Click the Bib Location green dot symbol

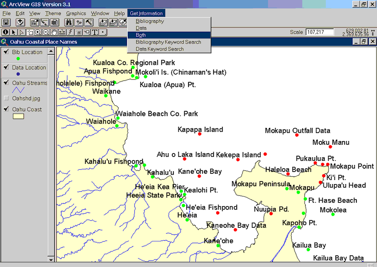pyautogui.click(x=18, y=58)
